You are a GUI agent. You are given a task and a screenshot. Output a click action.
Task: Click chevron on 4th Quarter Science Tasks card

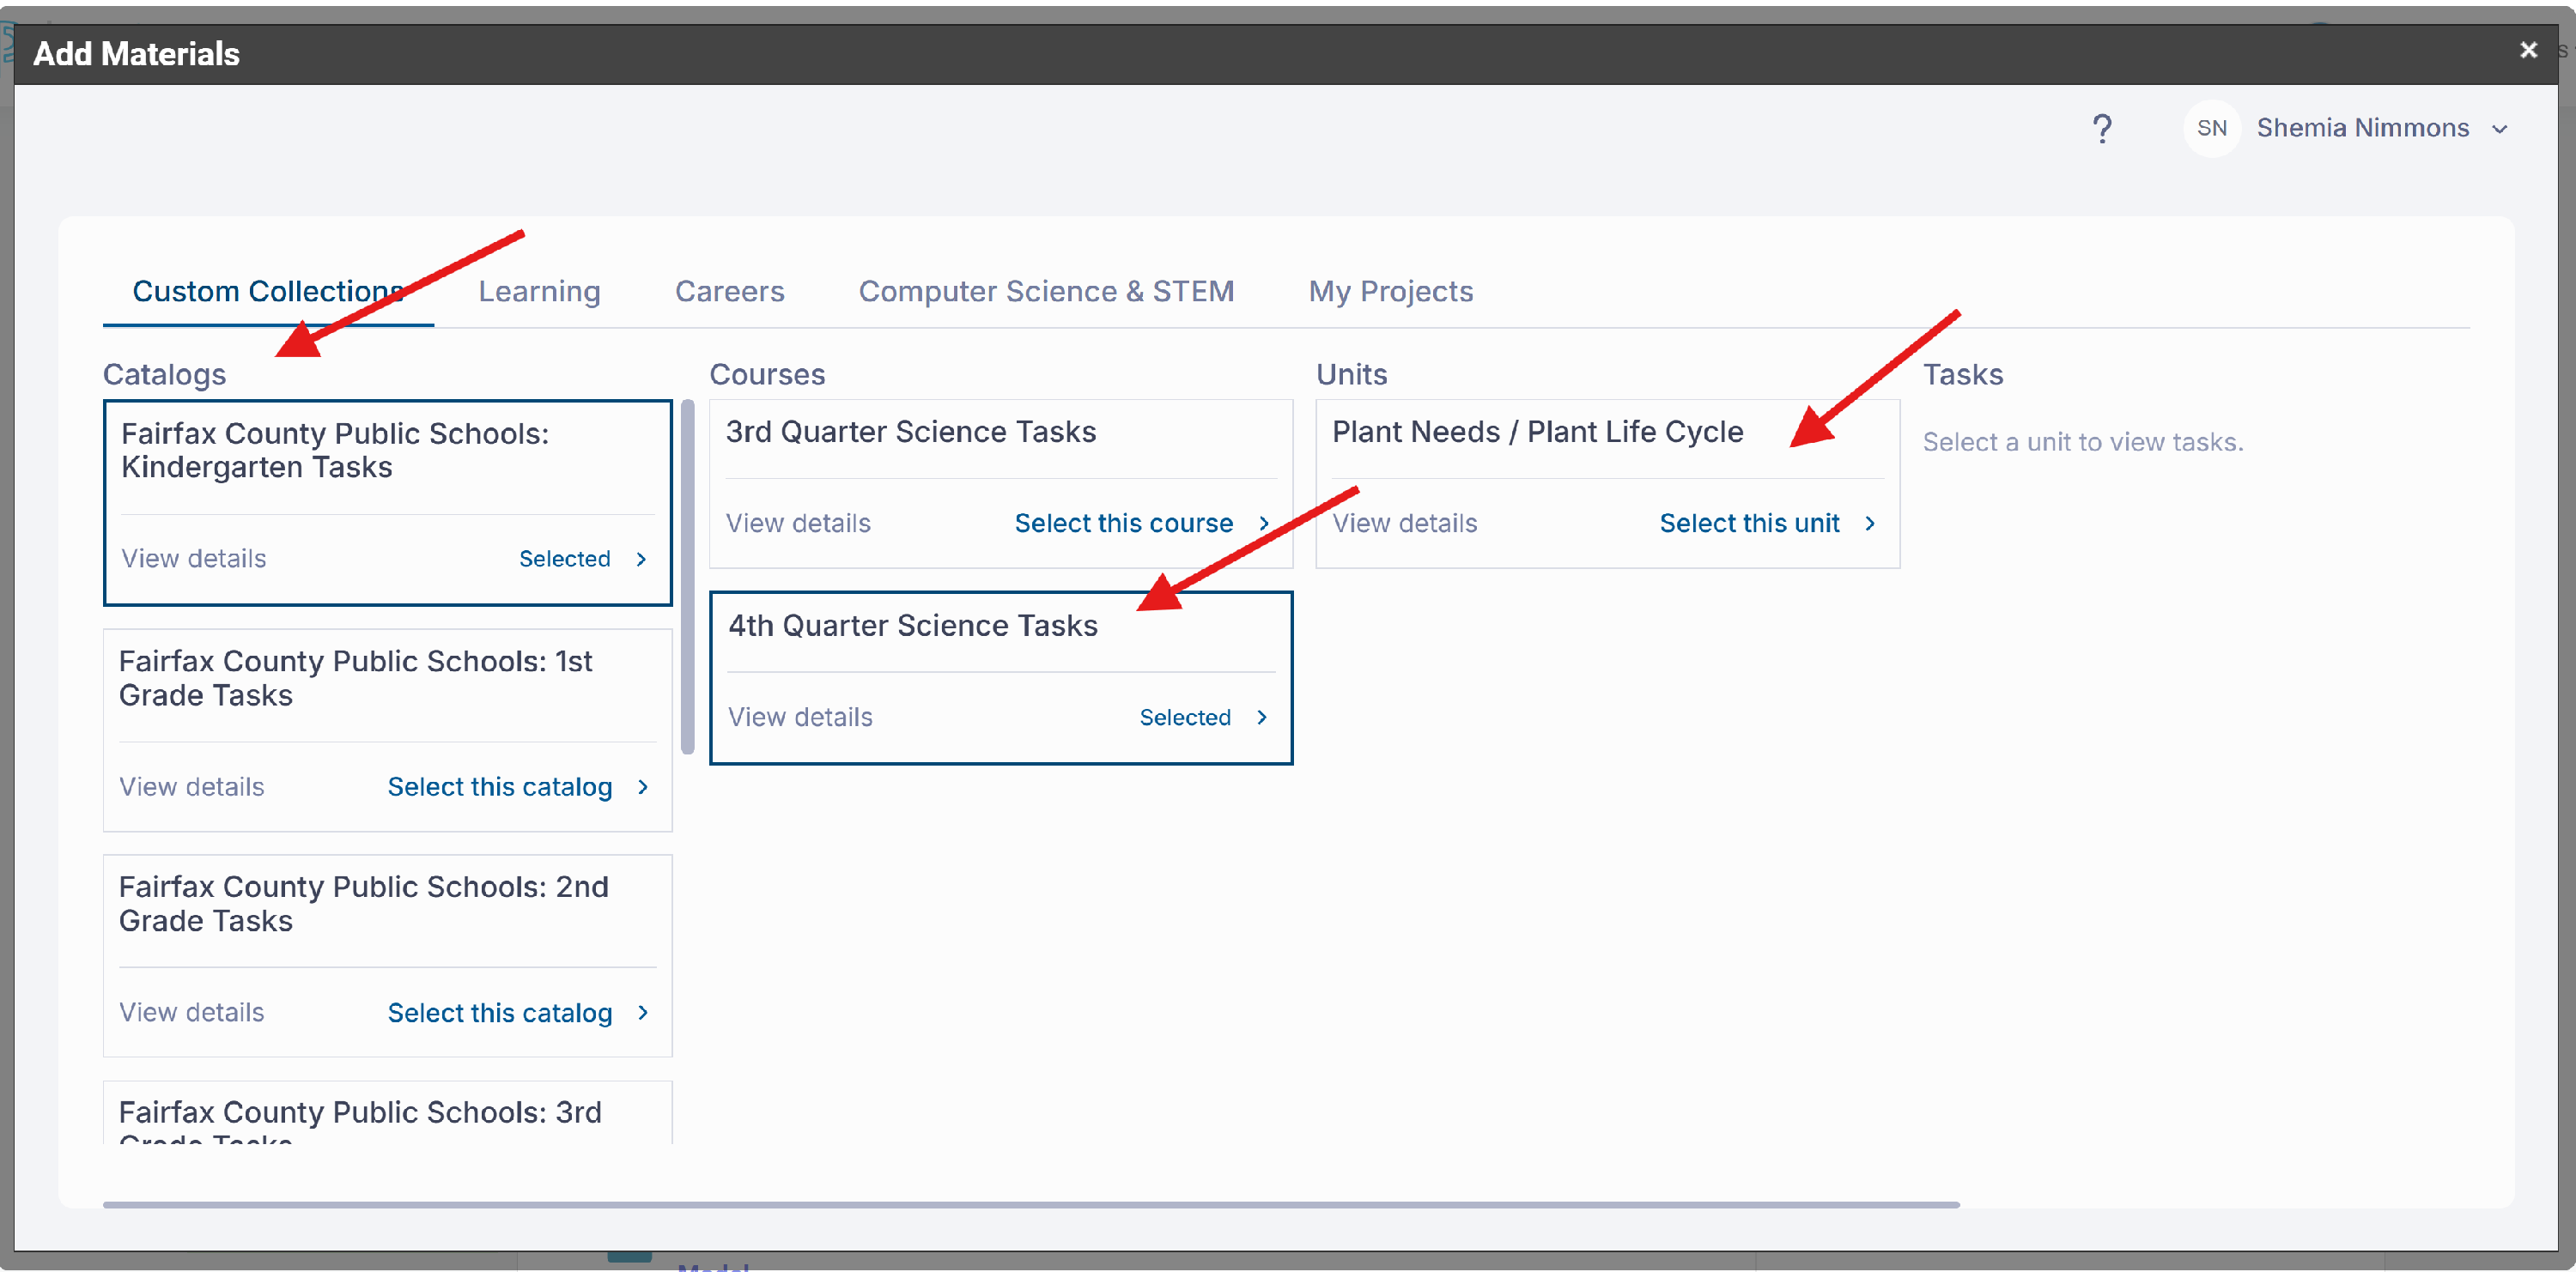1261,717
